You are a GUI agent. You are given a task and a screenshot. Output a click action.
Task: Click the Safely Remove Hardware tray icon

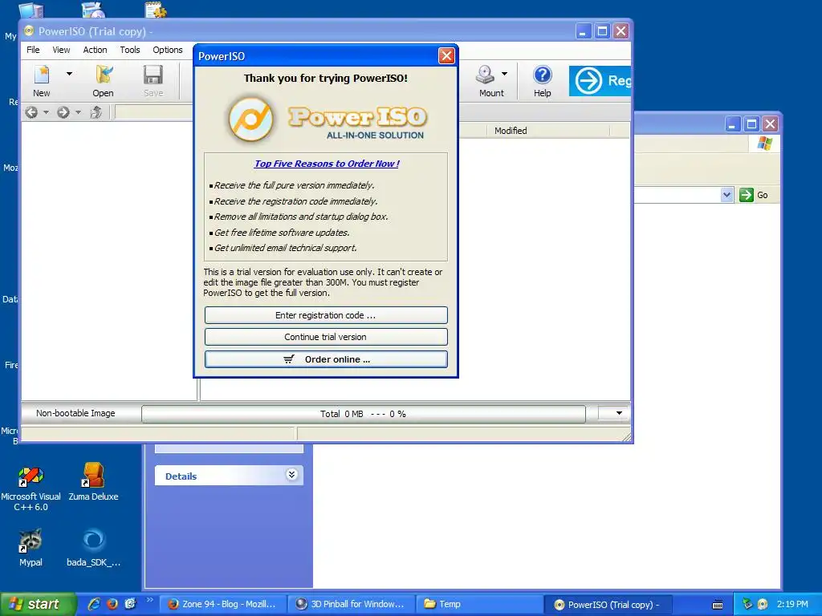(x=747, y=605)
